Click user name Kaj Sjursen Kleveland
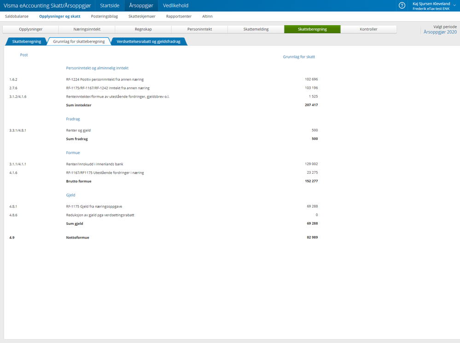Screen dimensions: 460x343 (x=431, y=4)
